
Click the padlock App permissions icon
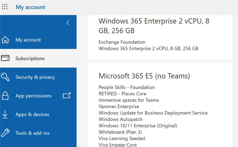tap(5, 96)
